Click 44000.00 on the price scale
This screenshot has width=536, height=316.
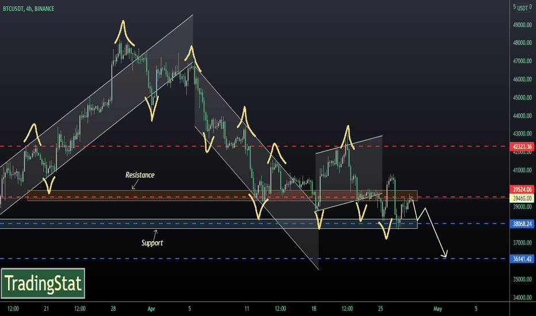point(522,115)
